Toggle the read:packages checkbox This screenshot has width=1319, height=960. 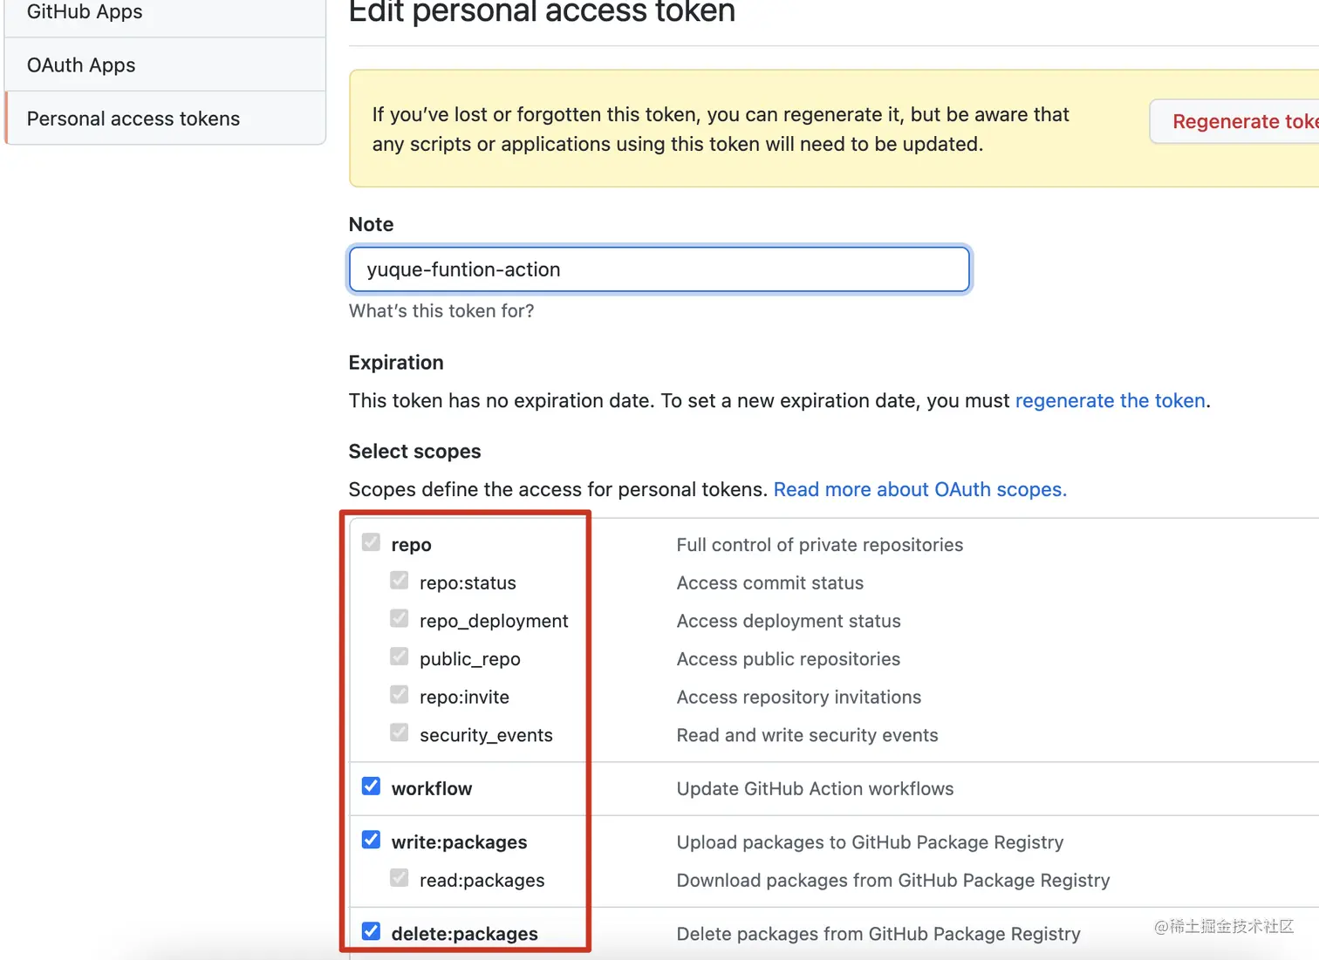400,878
